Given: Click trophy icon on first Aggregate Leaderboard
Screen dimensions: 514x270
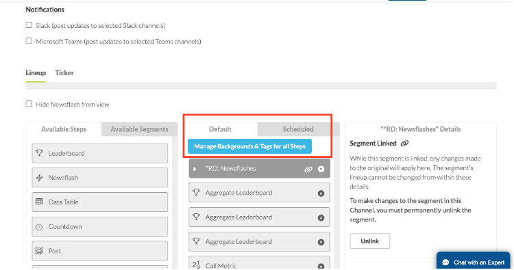Looking at the screenshot, I should point(196,193).
